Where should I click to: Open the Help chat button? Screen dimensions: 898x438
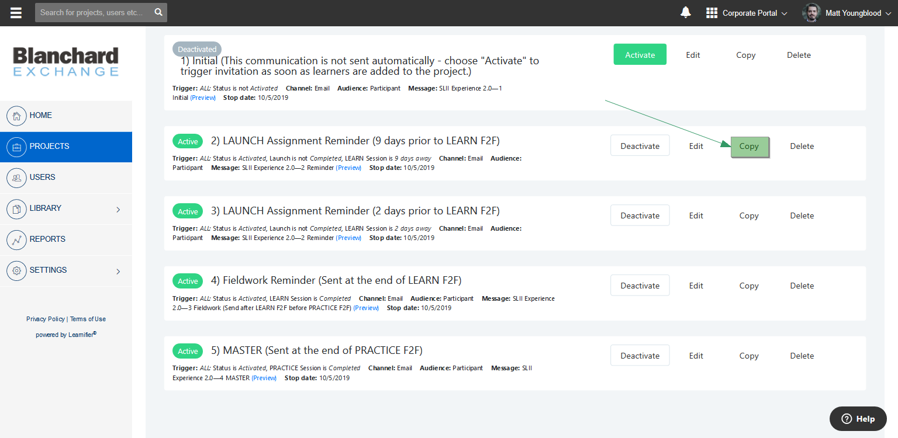[x=858, y=419]
